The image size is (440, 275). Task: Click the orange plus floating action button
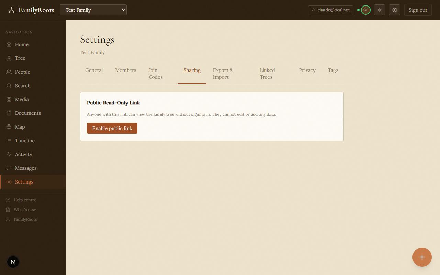pos(422,257)
